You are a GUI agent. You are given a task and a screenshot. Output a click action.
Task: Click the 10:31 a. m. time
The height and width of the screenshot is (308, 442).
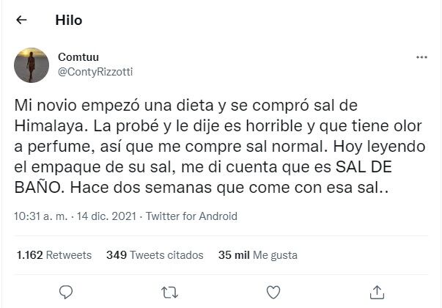[x=38, y=216]
